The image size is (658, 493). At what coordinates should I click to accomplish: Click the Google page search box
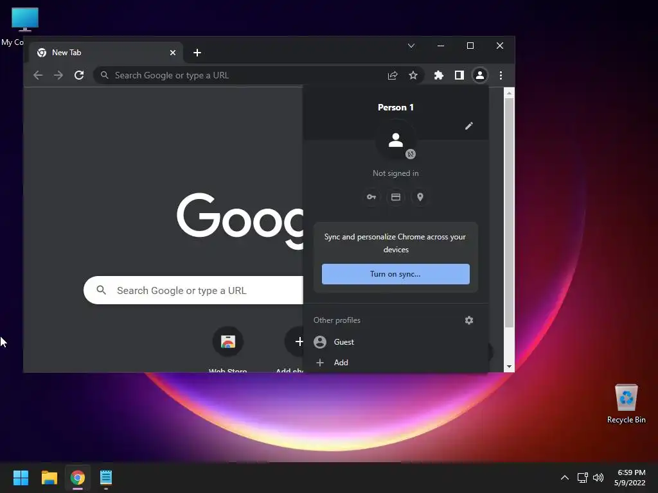[193, 290]
